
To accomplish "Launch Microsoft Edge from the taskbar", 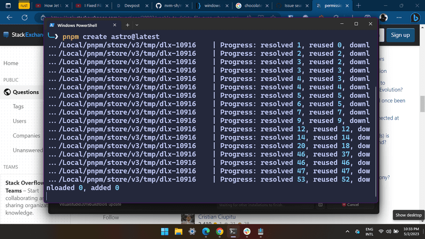I will tap(206, 231).
